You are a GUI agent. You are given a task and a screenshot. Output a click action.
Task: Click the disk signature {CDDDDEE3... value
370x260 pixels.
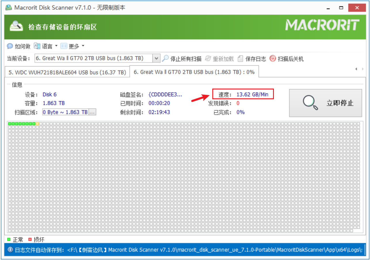pos(165,94)
